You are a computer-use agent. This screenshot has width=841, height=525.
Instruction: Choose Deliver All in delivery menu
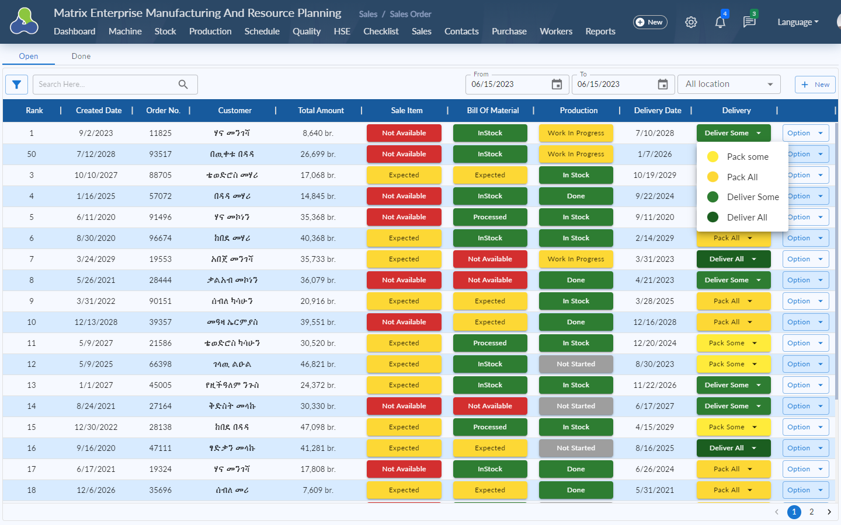[x=742, y=218]
